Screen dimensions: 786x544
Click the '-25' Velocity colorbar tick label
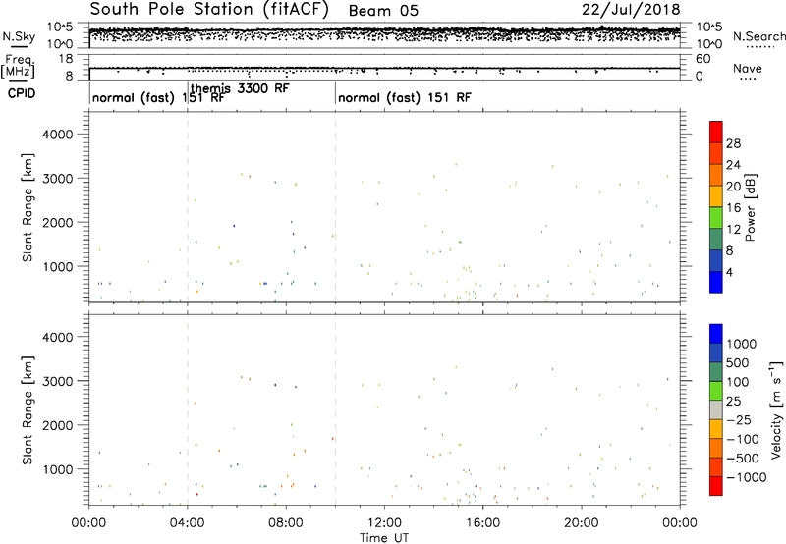(739, 420)
